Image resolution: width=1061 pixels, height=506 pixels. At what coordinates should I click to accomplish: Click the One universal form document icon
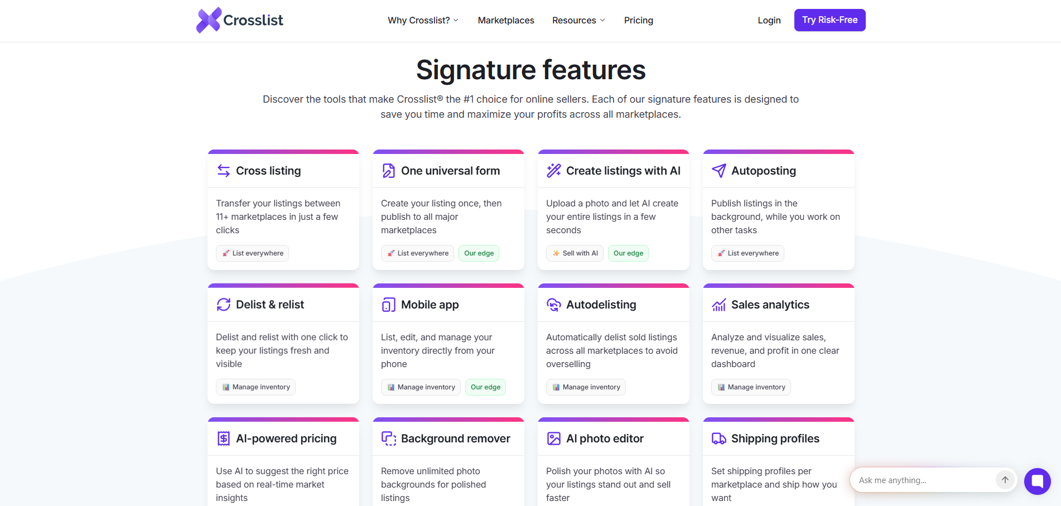pos(389,171)
